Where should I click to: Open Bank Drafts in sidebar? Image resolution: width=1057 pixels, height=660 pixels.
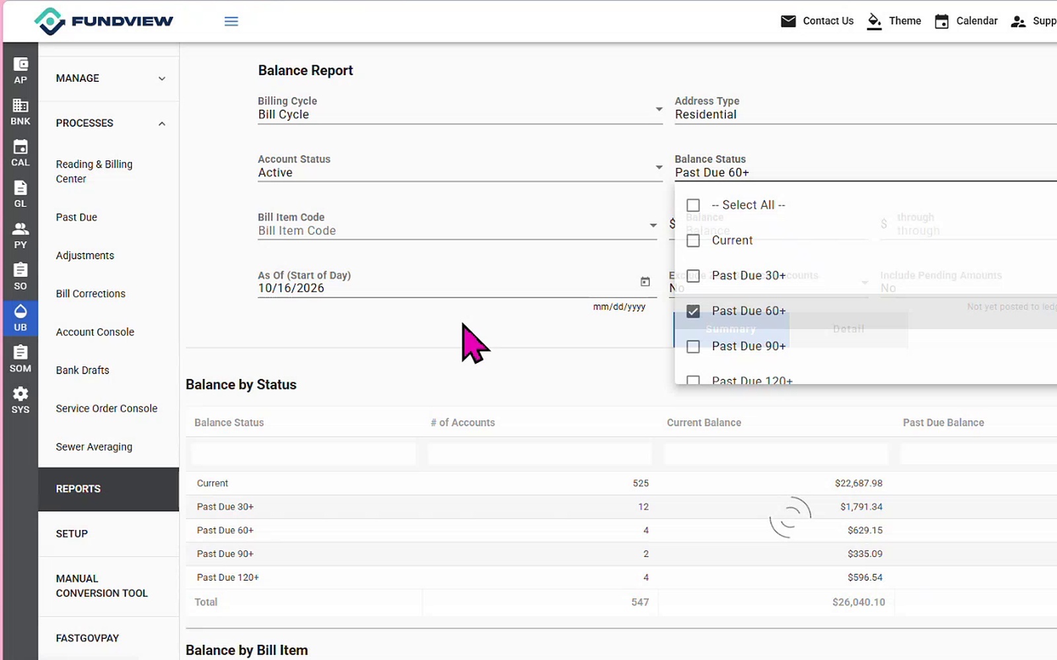point(83,370)
